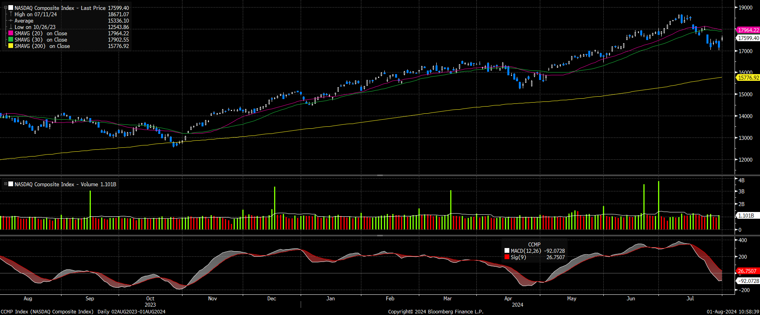Select the 'Average' legend row label
The height and width of the screenshot is (315, 760).
(x=24, y=21)
